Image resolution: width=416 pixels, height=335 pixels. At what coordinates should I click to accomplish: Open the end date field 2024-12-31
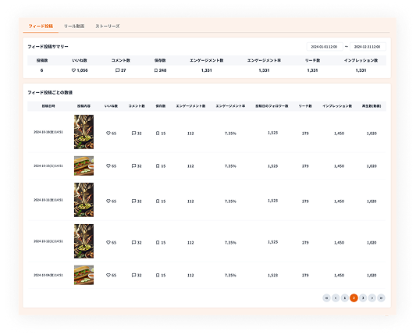click(368, 46)
